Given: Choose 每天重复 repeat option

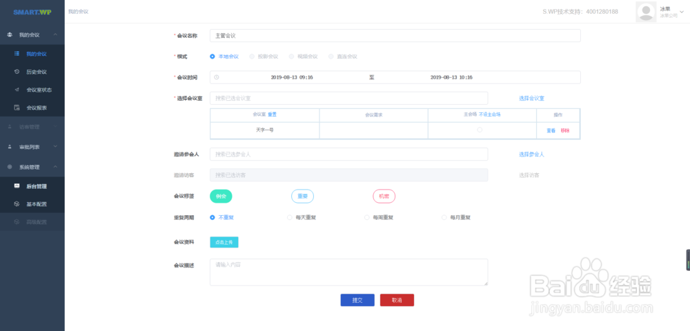Looking at the screenshot, I should pyautogui.click(x=290, y=218).
